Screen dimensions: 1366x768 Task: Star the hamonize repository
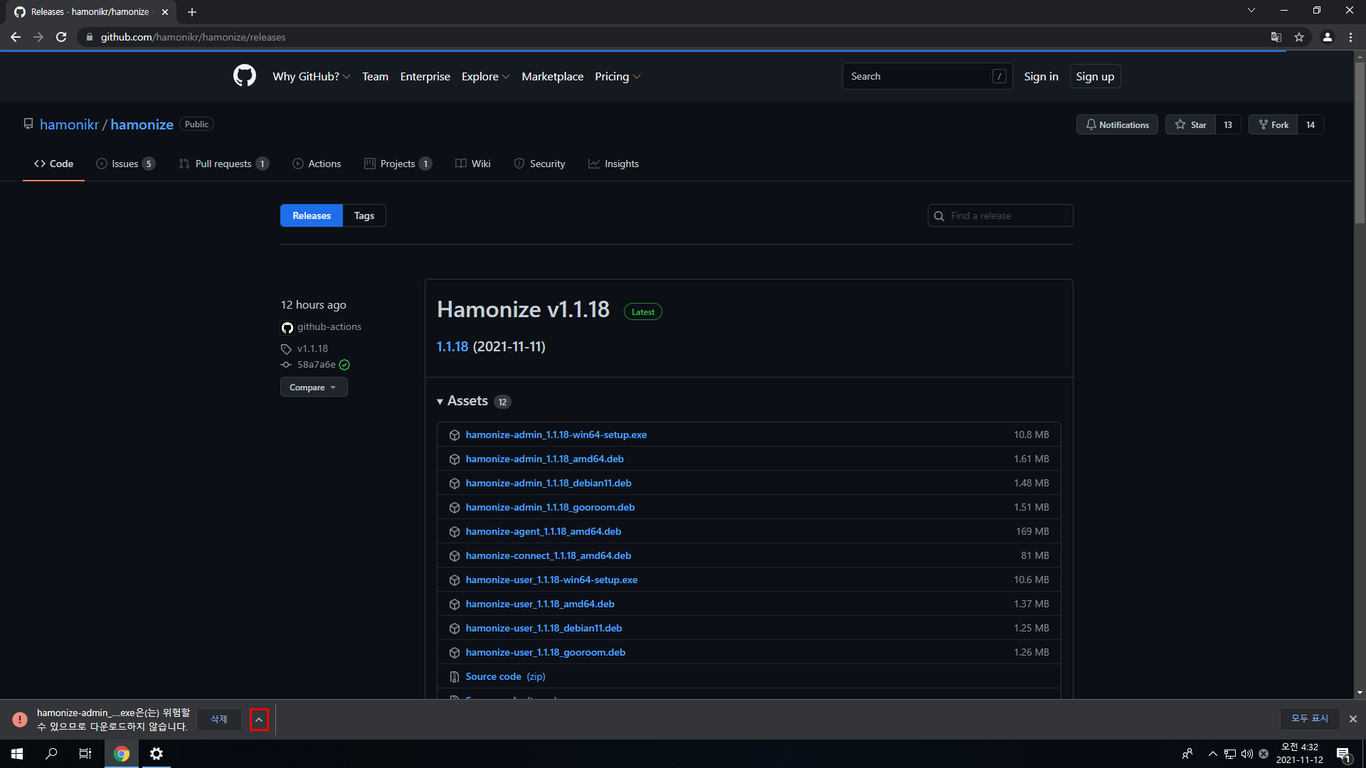coord(1190,124)
